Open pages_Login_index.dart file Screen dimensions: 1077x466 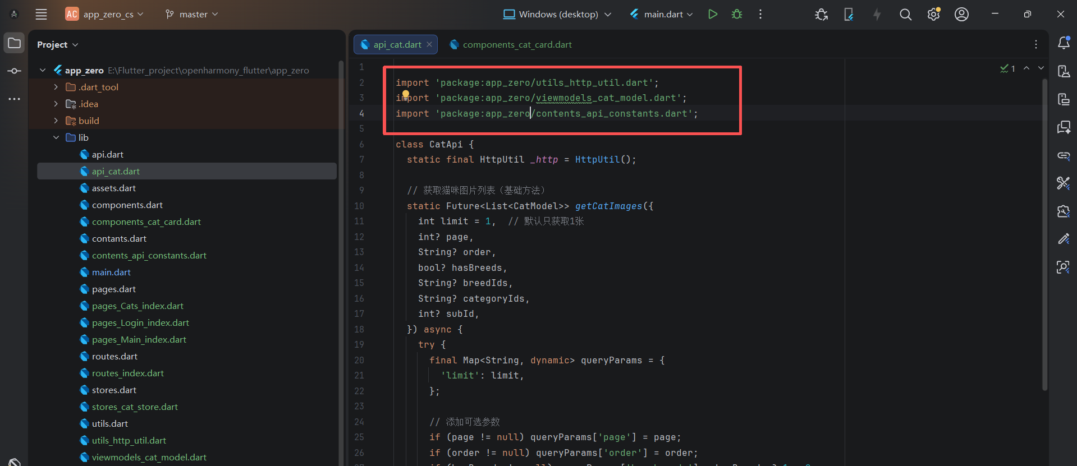coord(140,322)
